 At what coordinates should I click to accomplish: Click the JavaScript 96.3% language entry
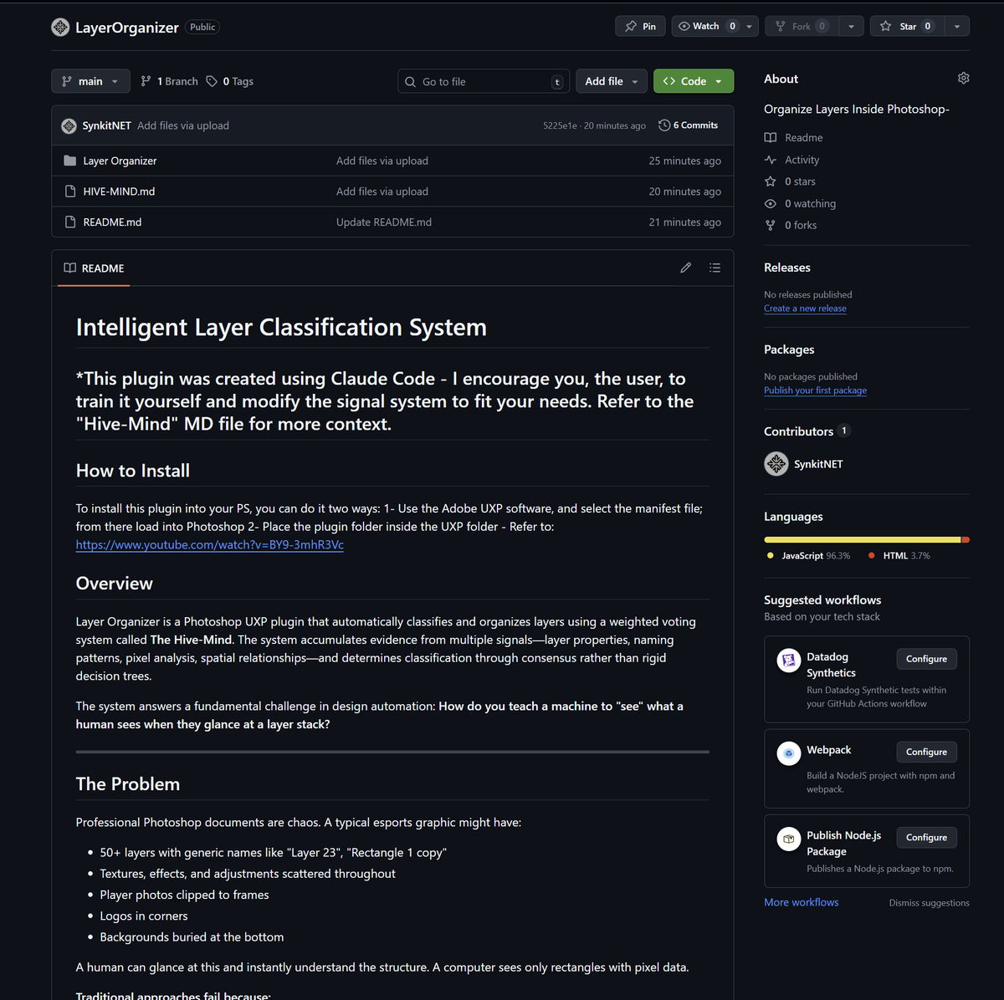tap(808, 556)
